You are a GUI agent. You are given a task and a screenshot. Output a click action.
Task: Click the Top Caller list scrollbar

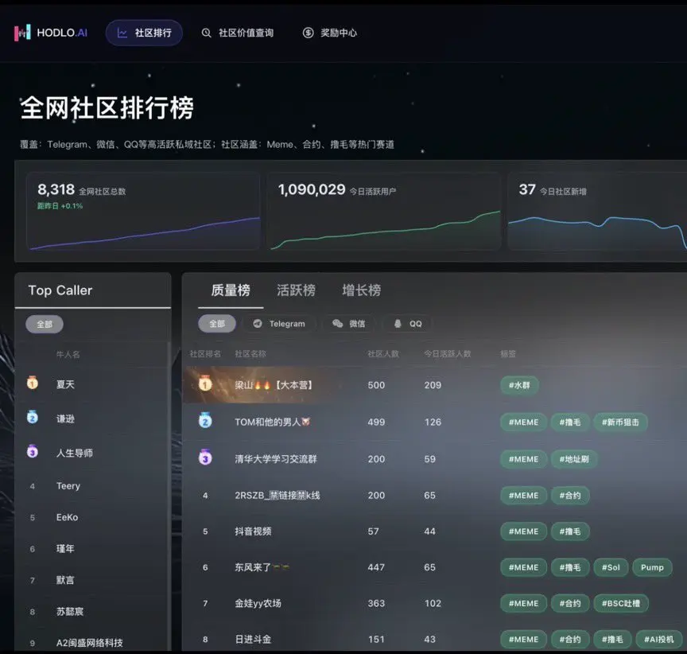[169, 496]
